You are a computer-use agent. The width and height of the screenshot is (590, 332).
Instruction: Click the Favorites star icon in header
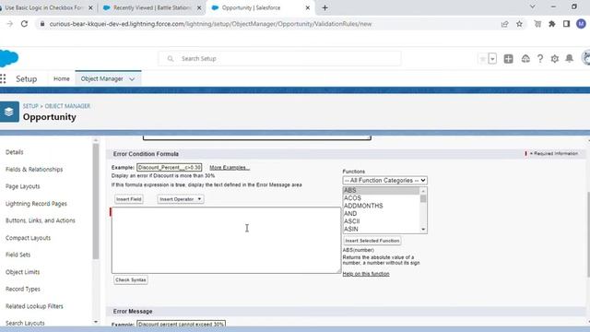point(482,59)
